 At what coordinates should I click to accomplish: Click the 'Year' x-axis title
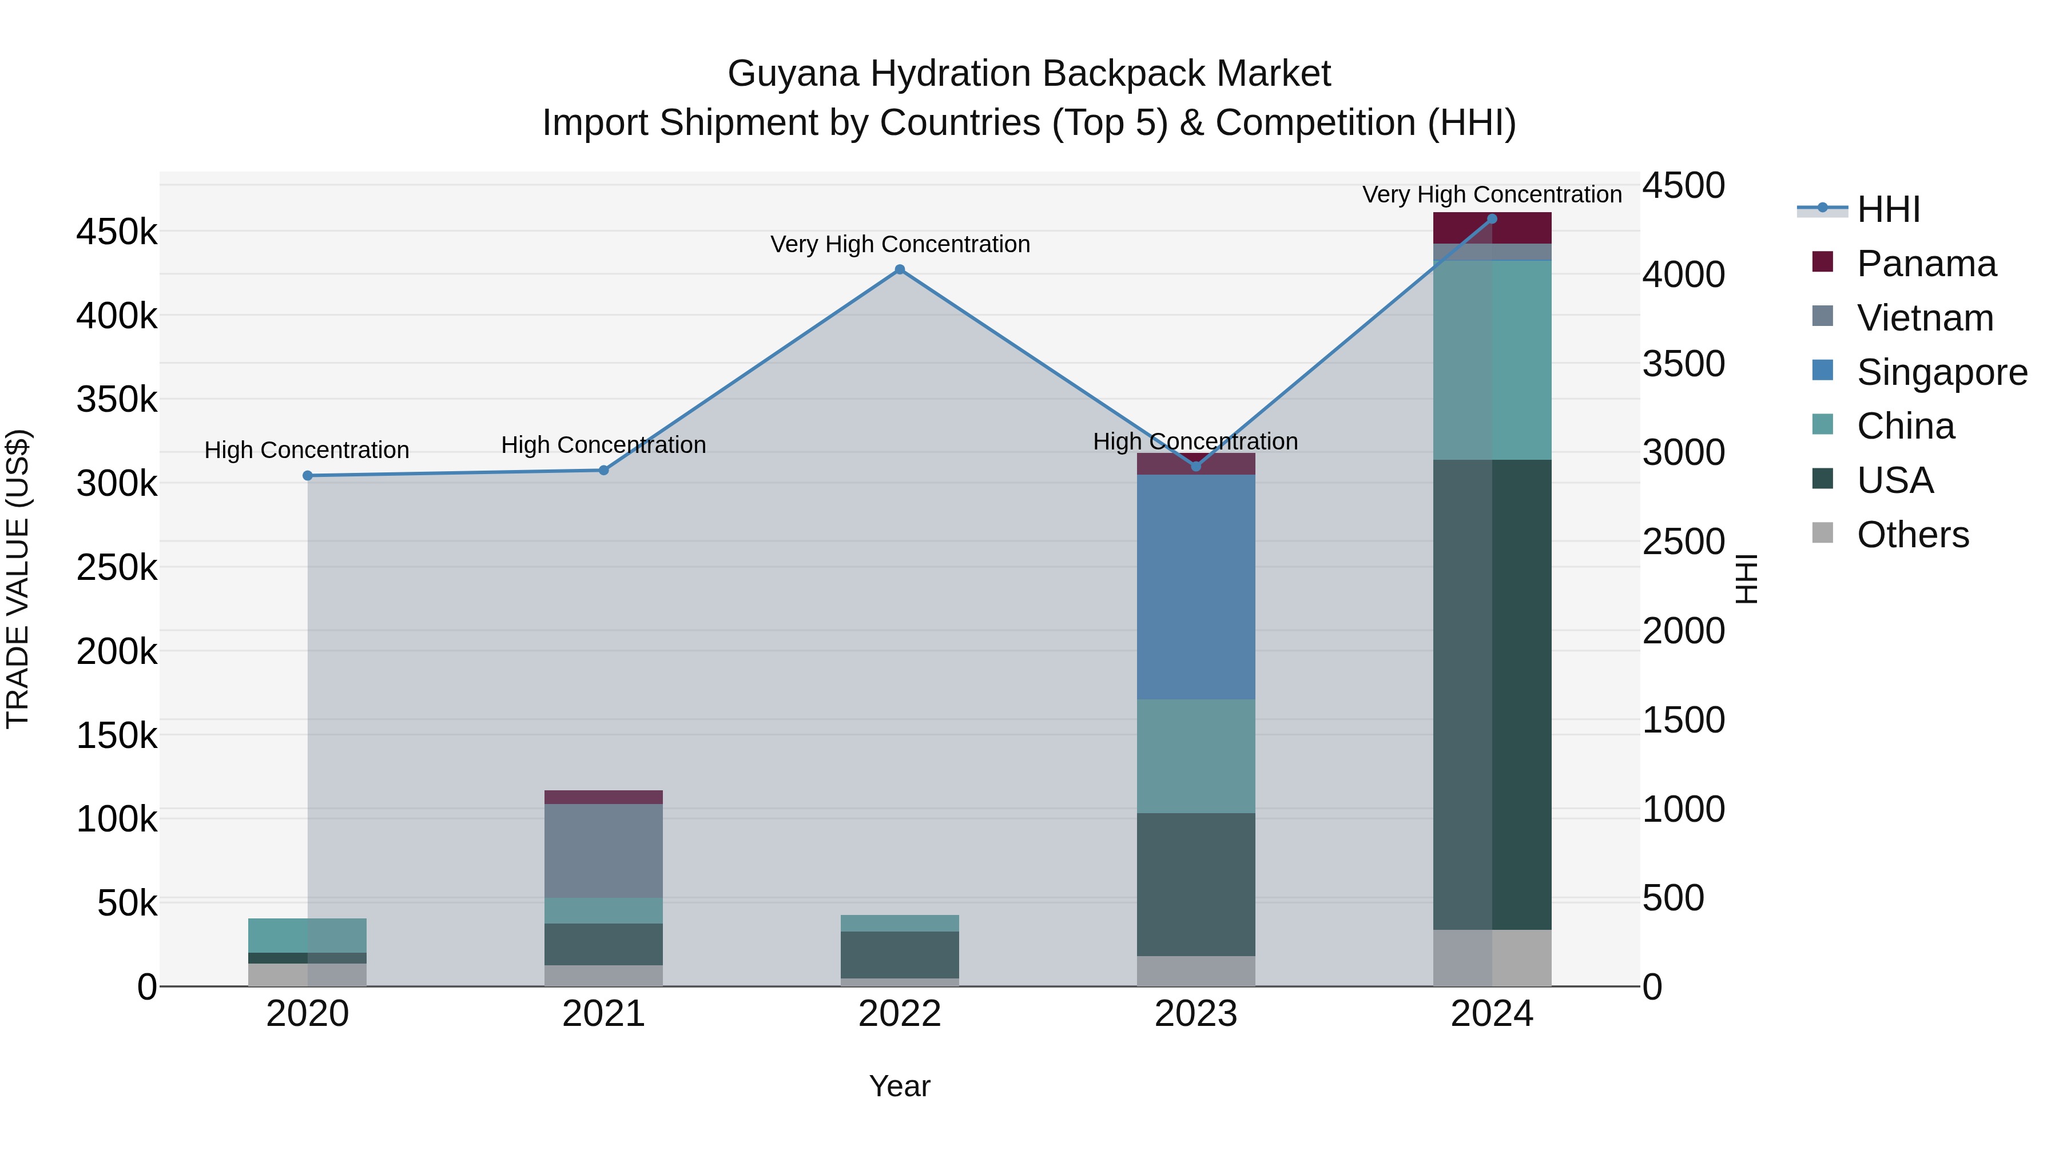pos(900,1086)
